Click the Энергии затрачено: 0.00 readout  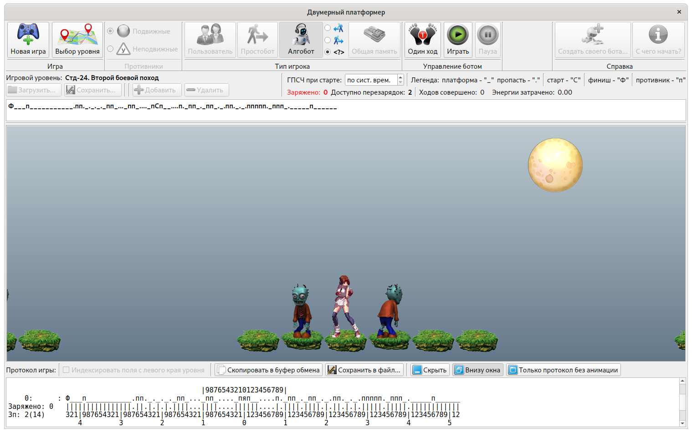pyautogui.click(x=532, y=92)
